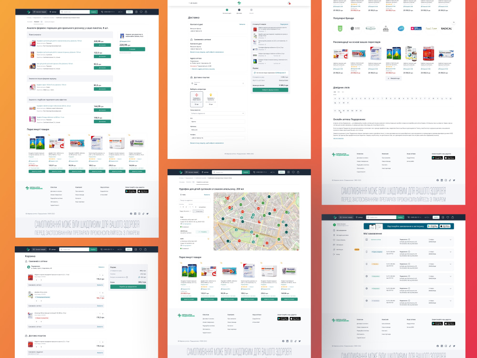Open Google Play badge in My Orders banner
The width and height of the screenshot is (477, 358).
pos(433,226)
